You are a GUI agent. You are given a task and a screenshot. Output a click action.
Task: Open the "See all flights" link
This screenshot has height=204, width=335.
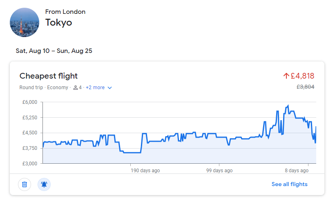click(x=289, y=184)
